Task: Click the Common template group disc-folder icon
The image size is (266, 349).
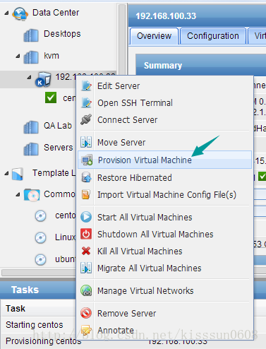Action: (32, 195)
